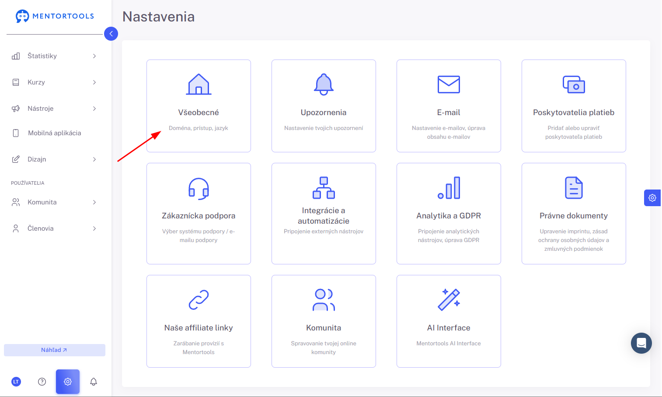Open the help question mark icon
The height and width of the screenshot is (397, 662).
pyautogui.click(x=42, y=382)
